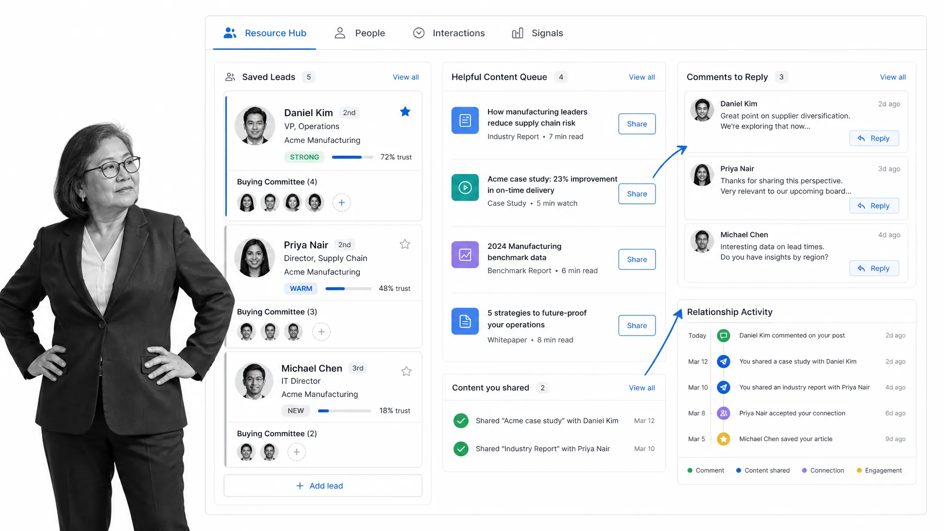Star Michael Chen's lead card
The width and height of the screenshot is (944, 531).
click(406, 371)
